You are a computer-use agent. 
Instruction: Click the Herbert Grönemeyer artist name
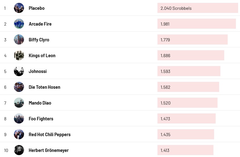[49, 150]
